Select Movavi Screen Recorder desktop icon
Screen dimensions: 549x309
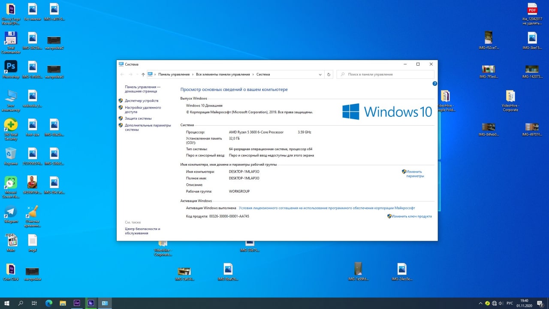click(x=11, y=187)
